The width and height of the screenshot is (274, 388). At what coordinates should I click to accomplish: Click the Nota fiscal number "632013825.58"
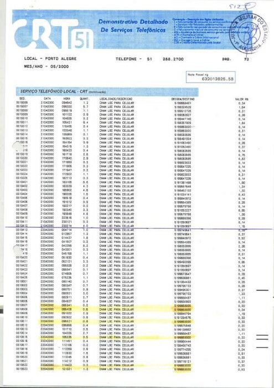218,79
